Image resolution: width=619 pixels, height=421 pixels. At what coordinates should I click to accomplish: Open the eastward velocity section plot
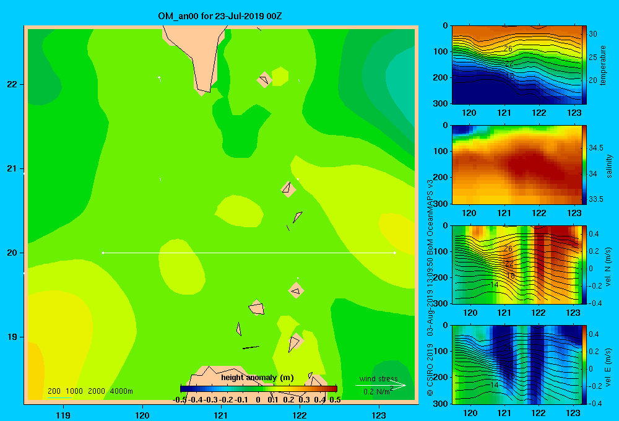pos(516,365)
